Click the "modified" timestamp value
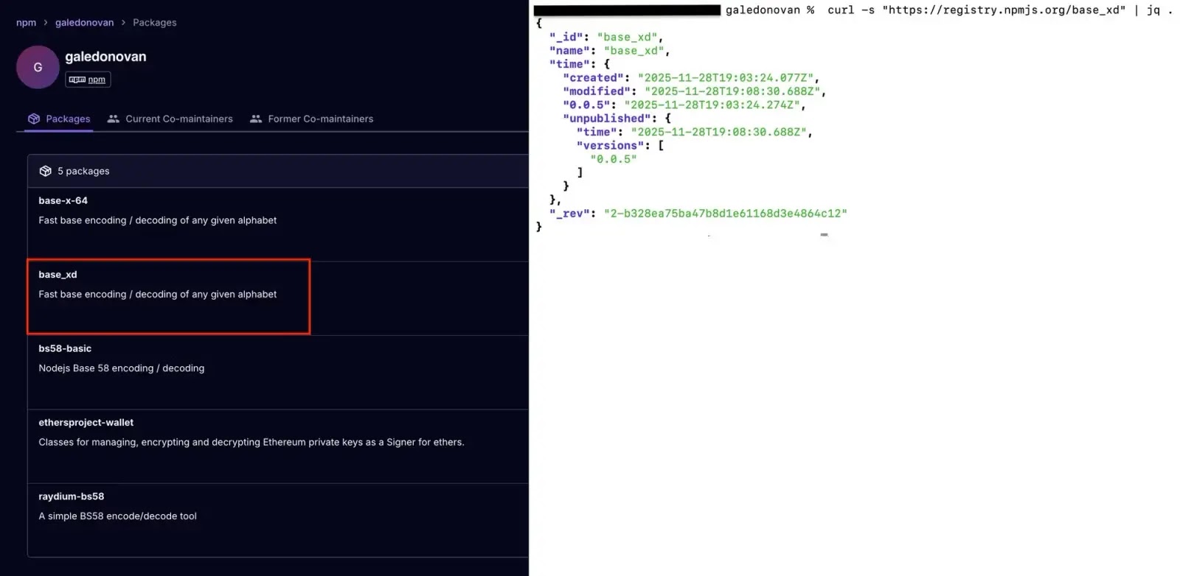 tap(732, 91)
